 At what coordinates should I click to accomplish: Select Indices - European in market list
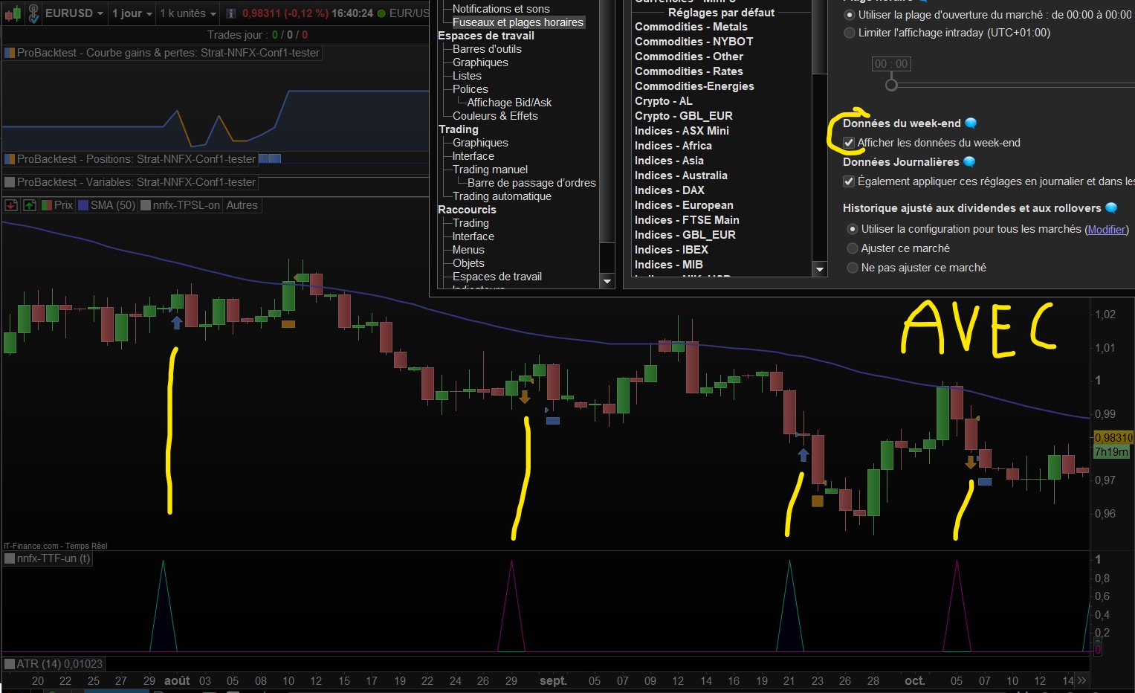pyautogui.click(x=684, y=205)
